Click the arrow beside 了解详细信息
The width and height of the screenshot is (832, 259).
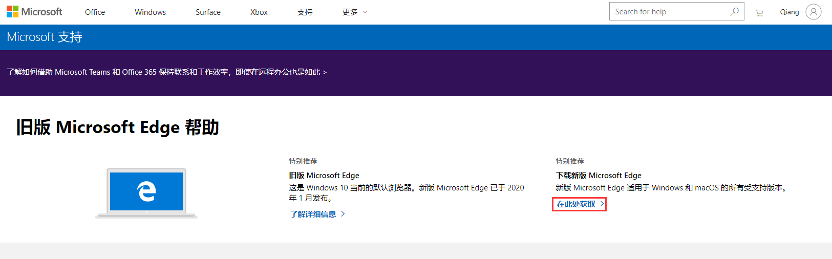[343, 214]
